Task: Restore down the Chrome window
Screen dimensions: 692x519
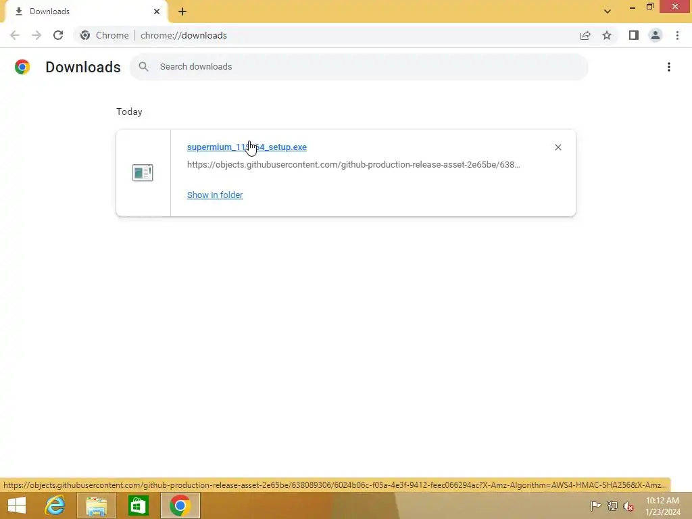Action: [650, 7]
